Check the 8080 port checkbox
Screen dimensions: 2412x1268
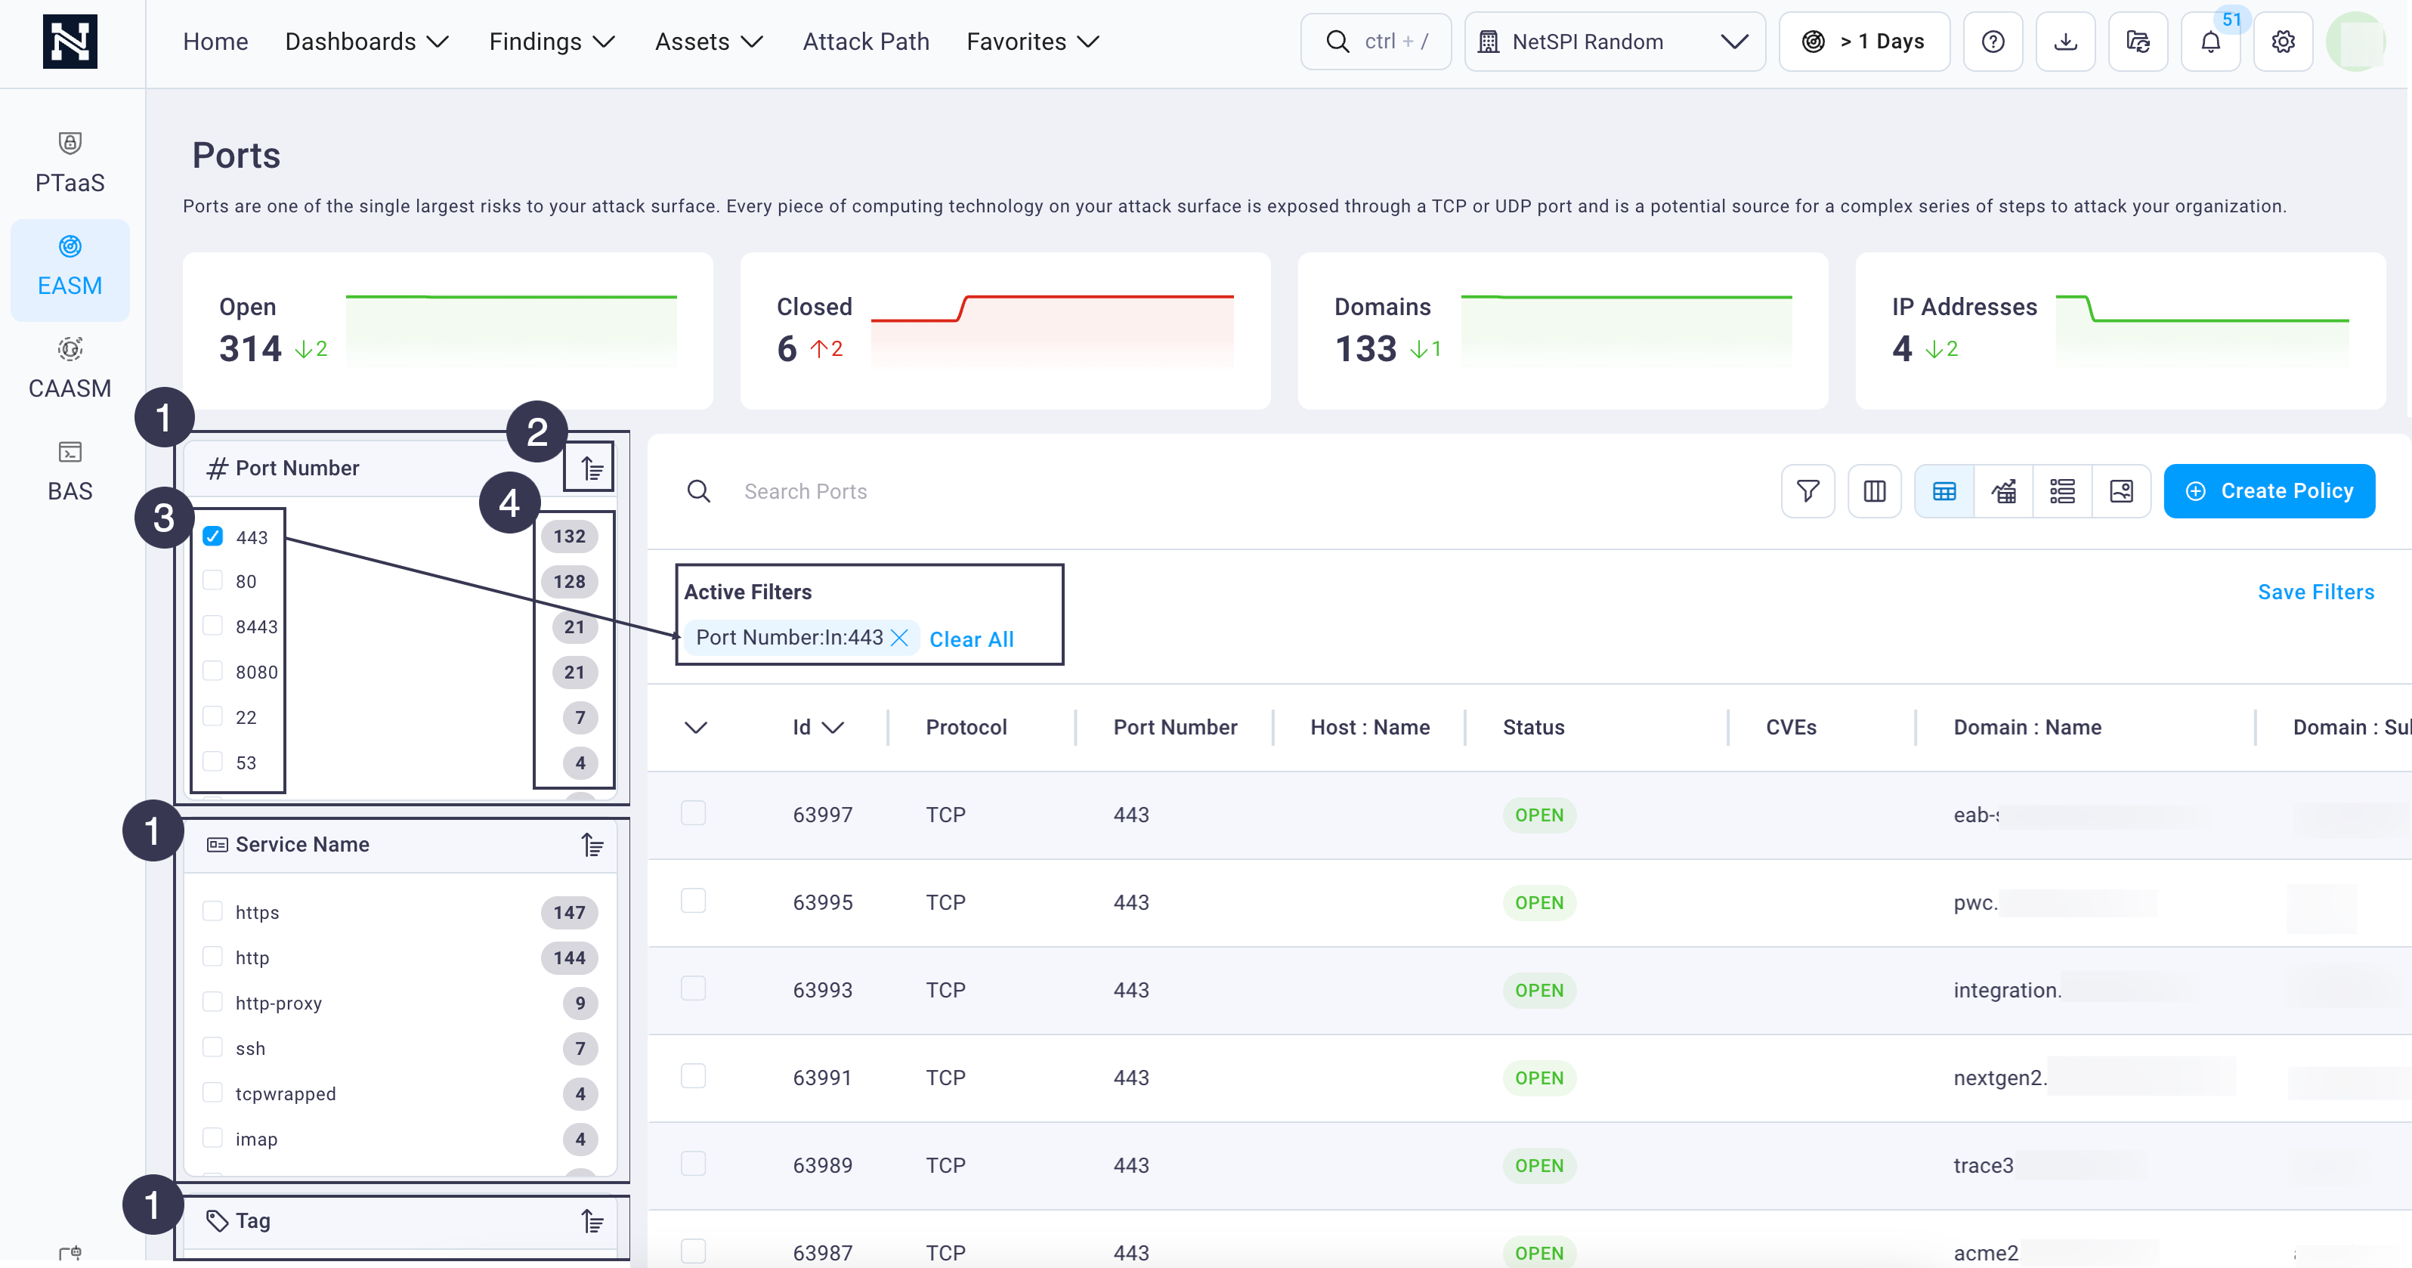(x=214, y=672)
